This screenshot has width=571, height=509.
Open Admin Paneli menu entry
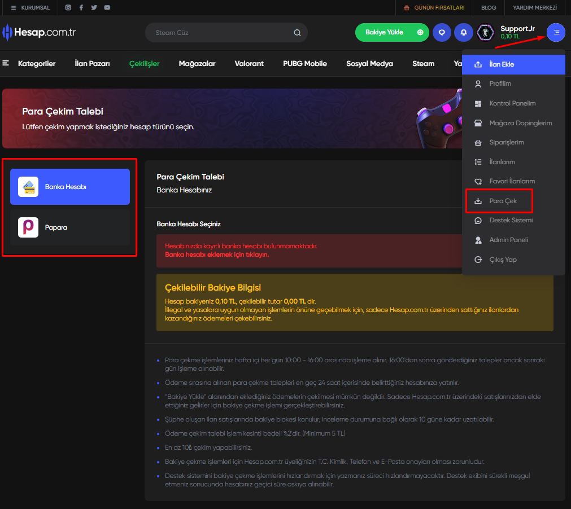(513, 240)
